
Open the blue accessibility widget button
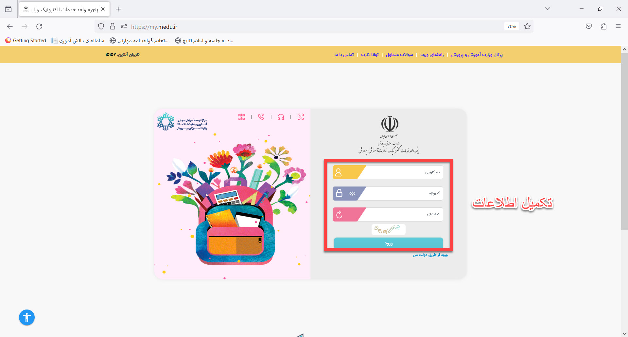tap(27, 317)
